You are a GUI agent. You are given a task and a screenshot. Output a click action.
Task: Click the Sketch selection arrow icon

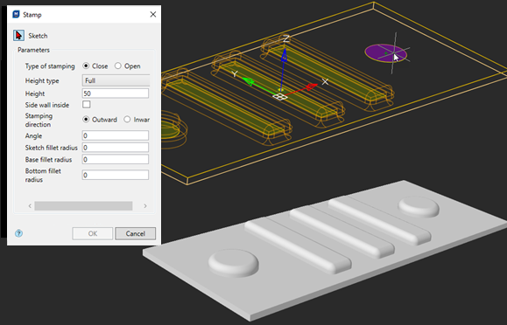[x=18, y=35]
